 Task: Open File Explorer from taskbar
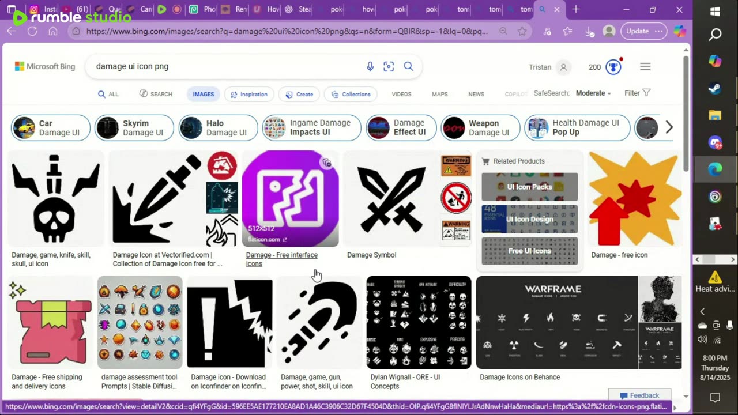[715, 115]
